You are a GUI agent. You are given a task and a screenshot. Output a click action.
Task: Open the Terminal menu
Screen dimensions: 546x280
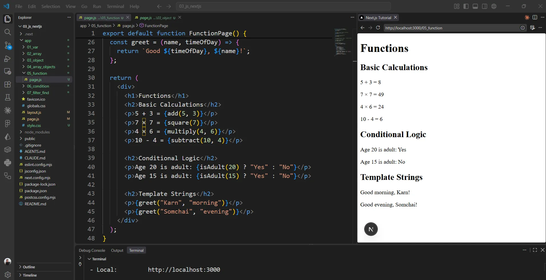point(115,6)
